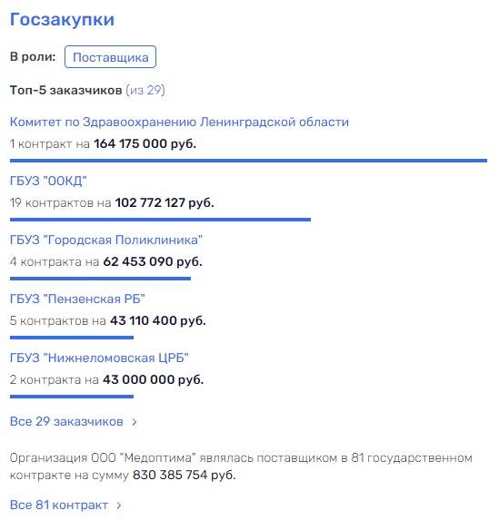The width and height of the screenshot is (499, 520).
Task: Open the ГБУЗ "ООКД" customer link
Action: click(48, 182)
